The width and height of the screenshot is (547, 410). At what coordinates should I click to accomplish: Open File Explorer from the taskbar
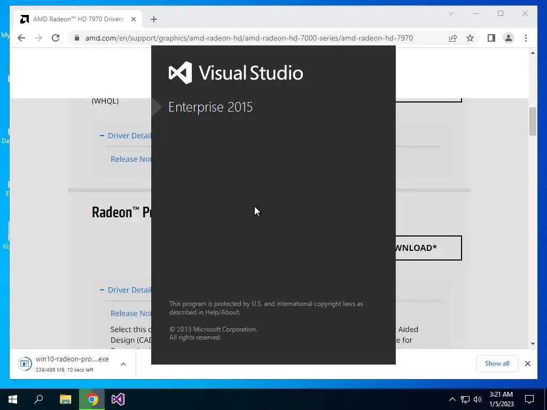point(65,399)
